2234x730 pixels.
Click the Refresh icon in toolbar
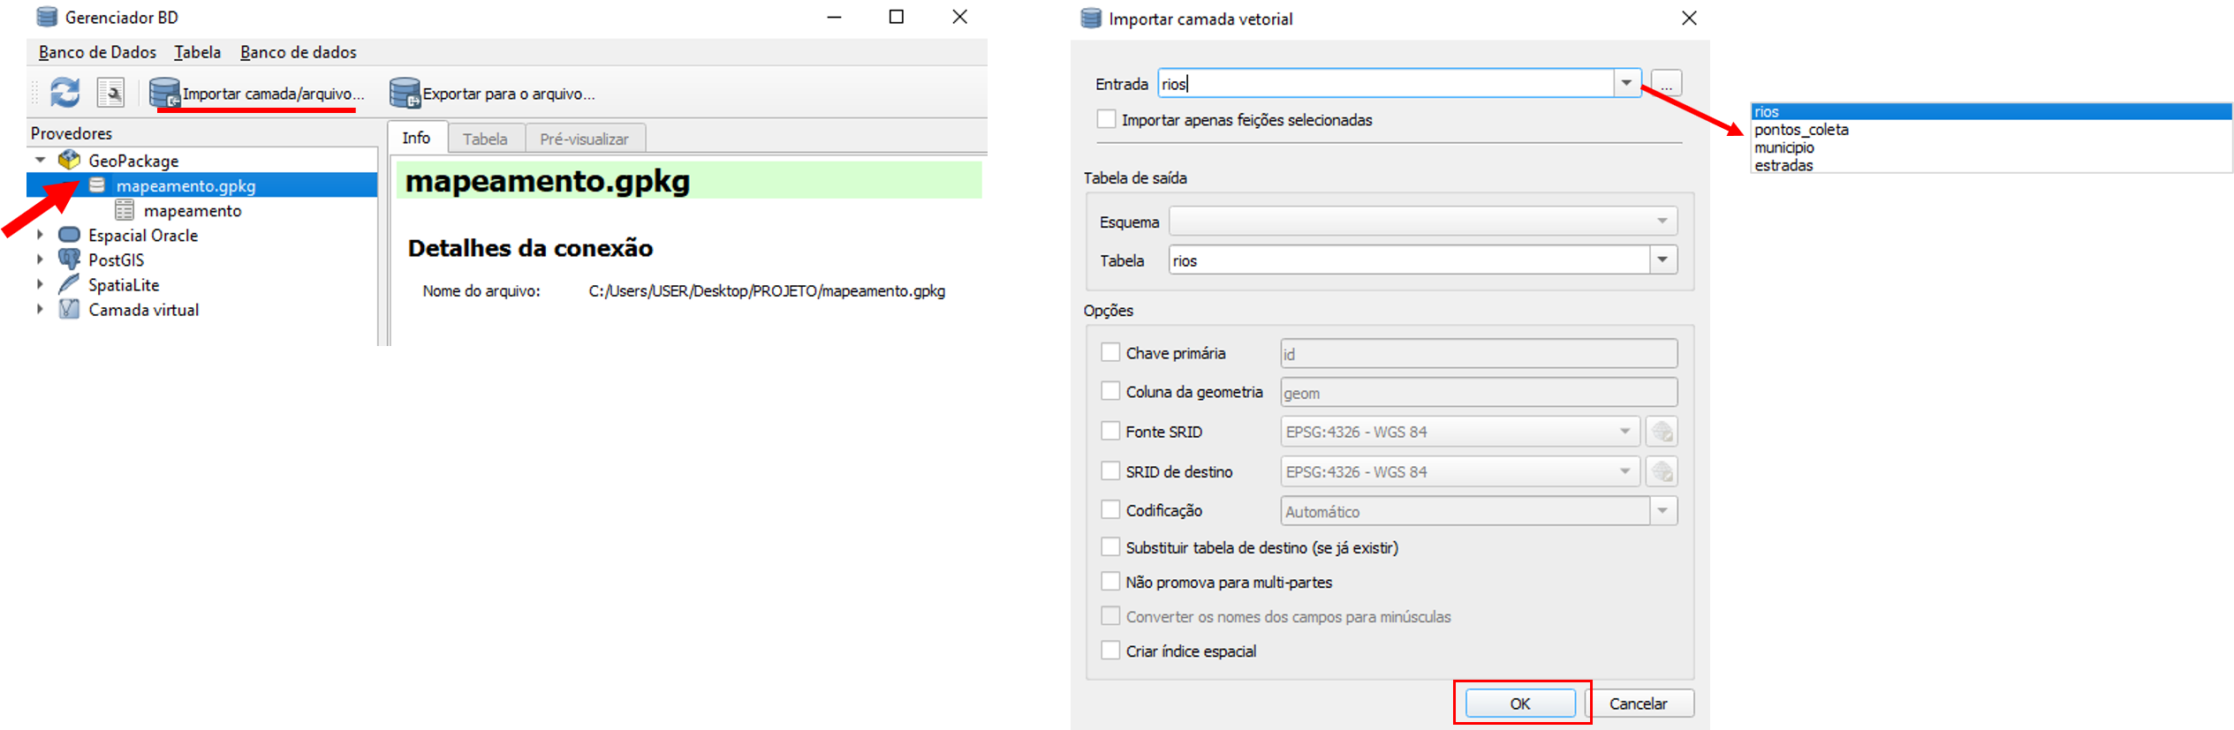click(64, 93)
